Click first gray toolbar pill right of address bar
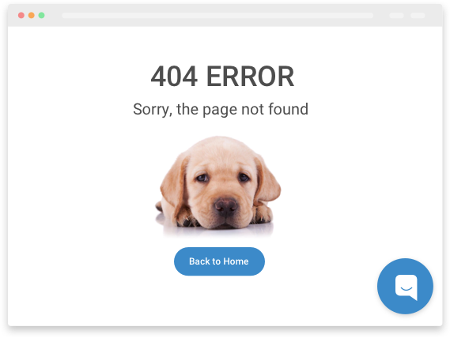Viewport: 450px width, 338px height. click(396, 16)
